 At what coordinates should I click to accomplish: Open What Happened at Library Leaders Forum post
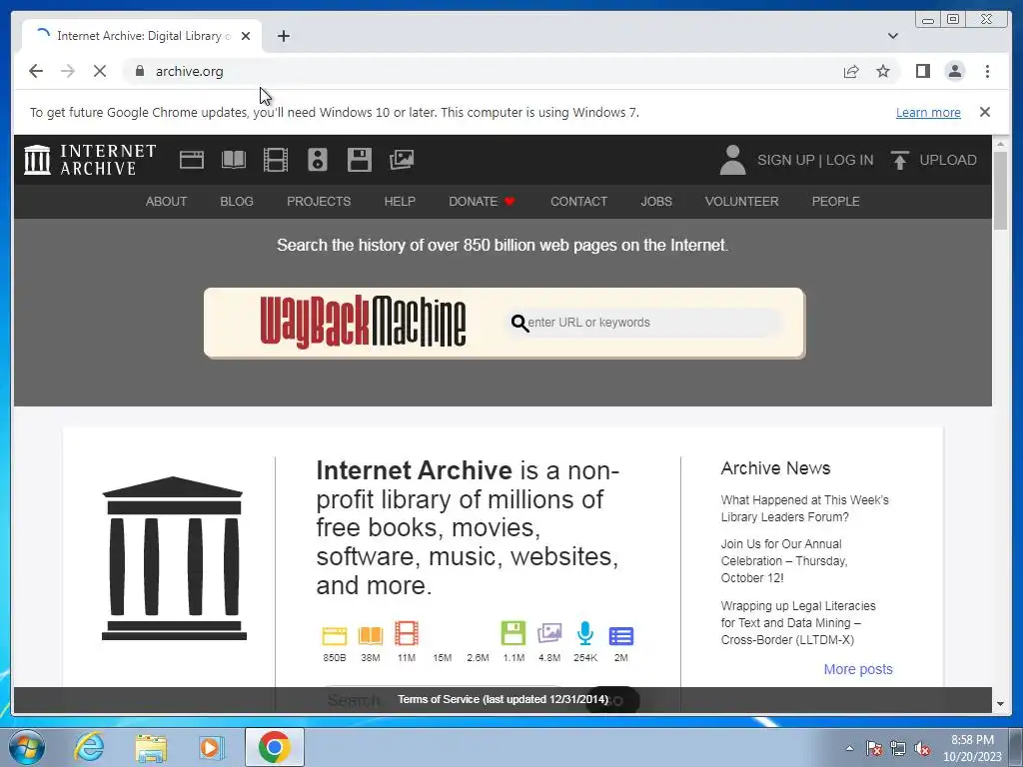pyautogui.click(x=804, y=508)
